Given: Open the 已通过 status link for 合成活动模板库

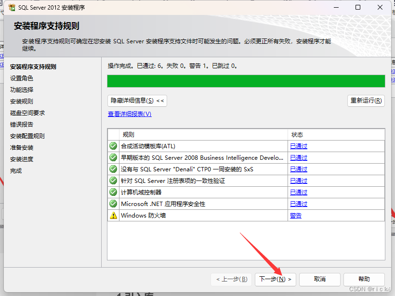Looking at the screenshot, I should click(x=298, y=146).
